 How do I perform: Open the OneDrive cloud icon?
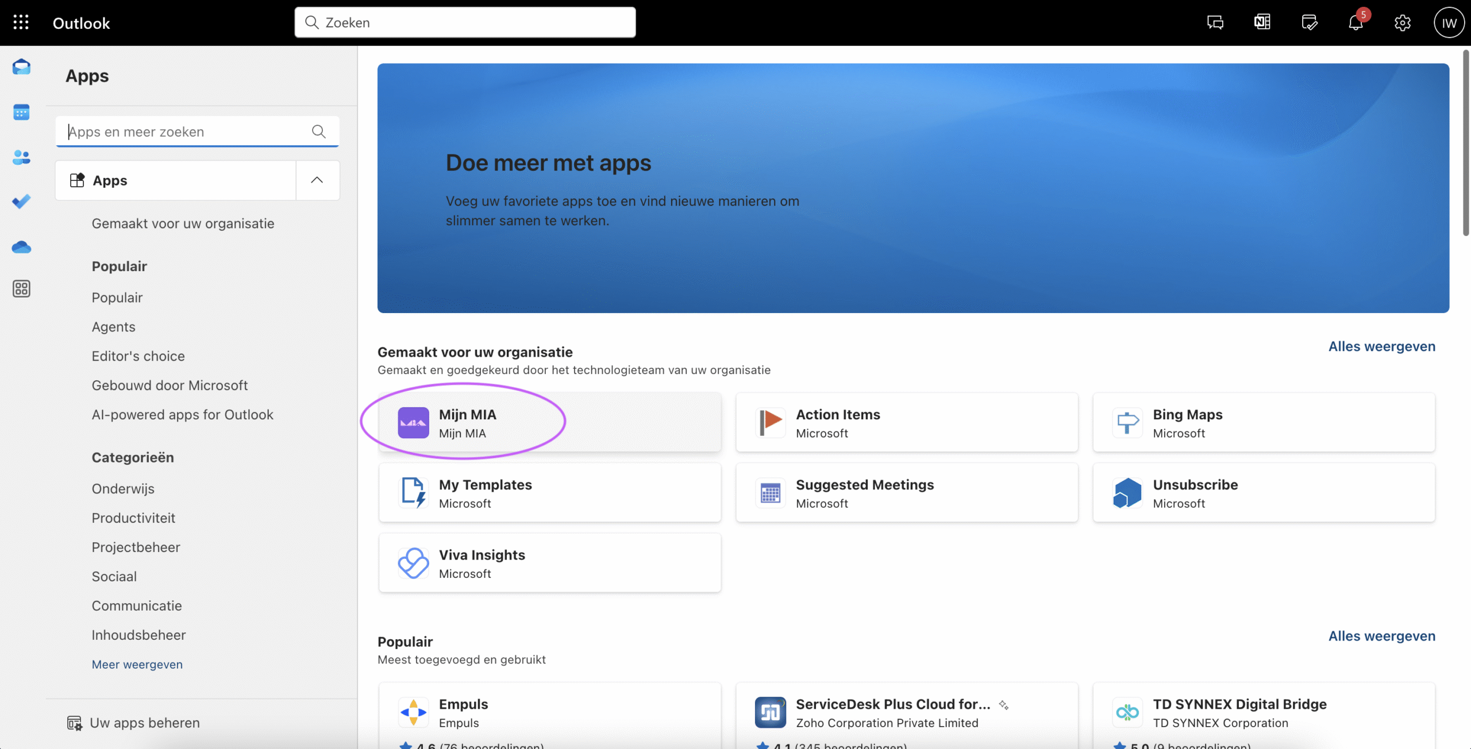tap(21, 247)
